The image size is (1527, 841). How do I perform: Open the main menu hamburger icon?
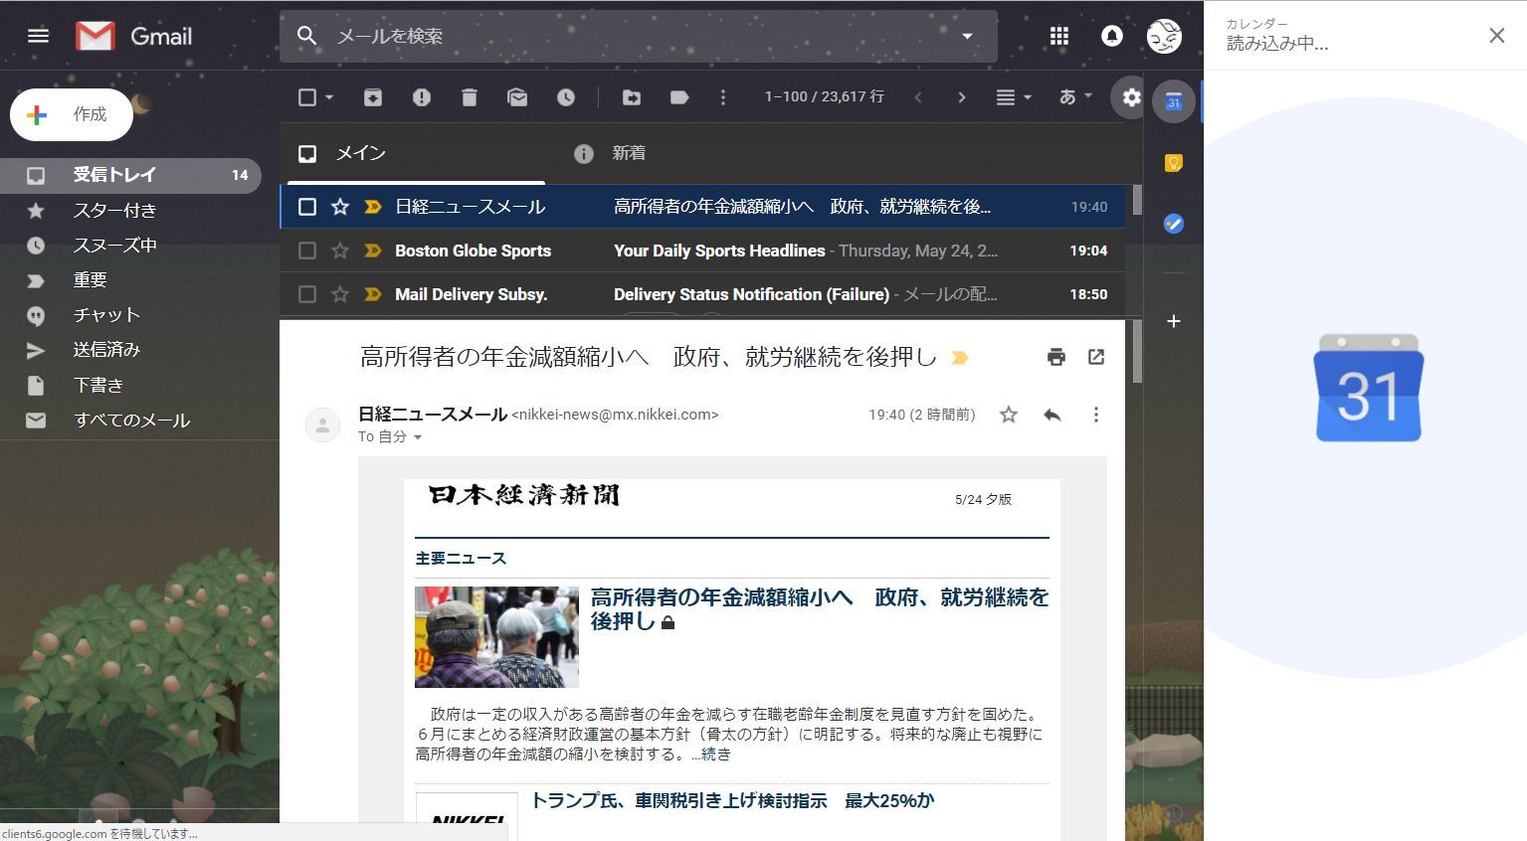pyautogui.click(x=38, y=36)
